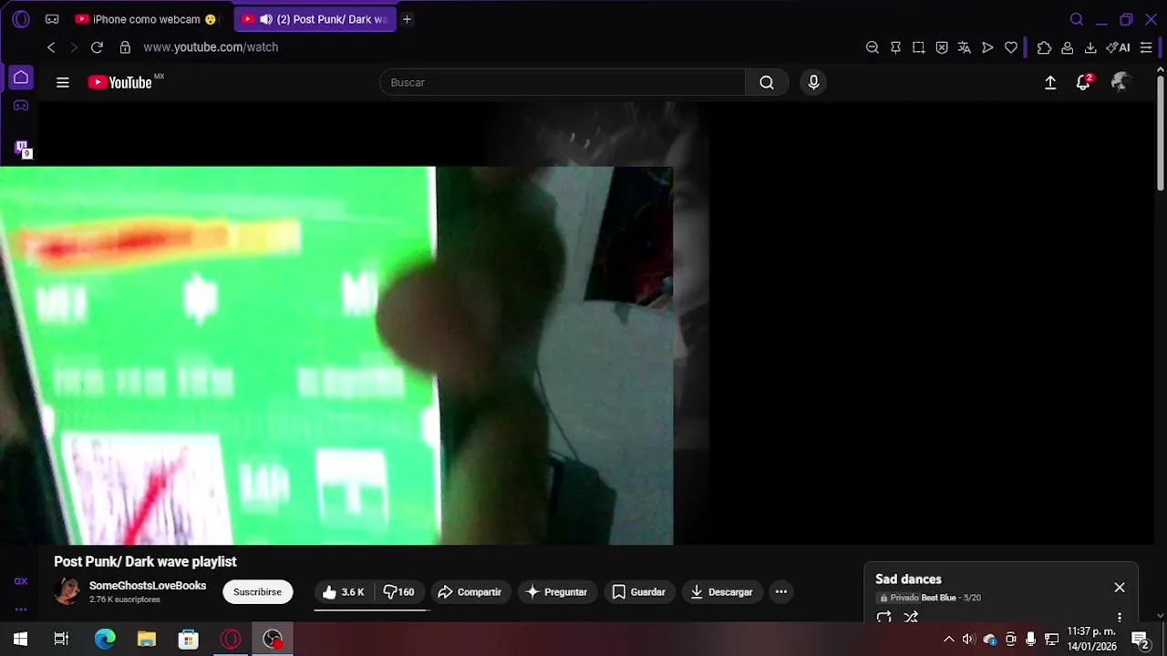This screenshot has height=656, width=1167.
Task: Open the Aria AI assistant button
Action: coord(1118,47)
